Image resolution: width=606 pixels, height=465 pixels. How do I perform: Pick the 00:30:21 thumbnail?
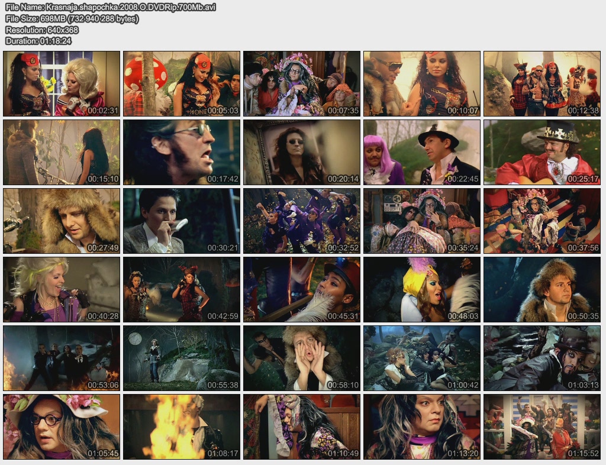pos(182,221)
